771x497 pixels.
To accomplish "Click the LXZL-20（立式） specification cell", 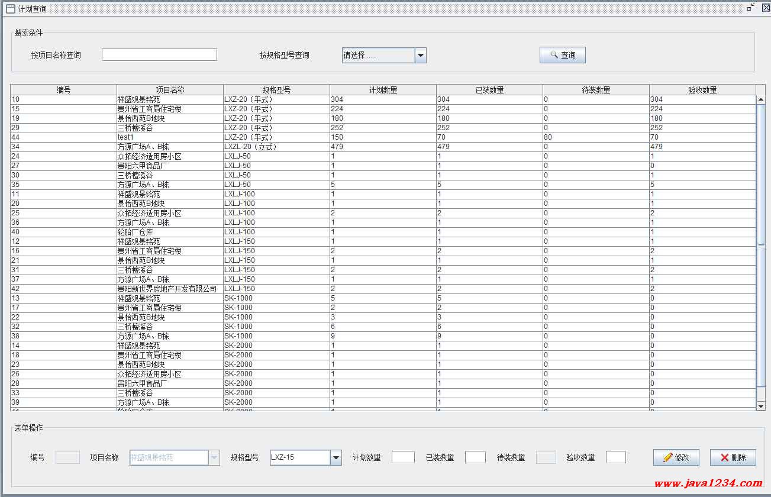I will 277,147.
